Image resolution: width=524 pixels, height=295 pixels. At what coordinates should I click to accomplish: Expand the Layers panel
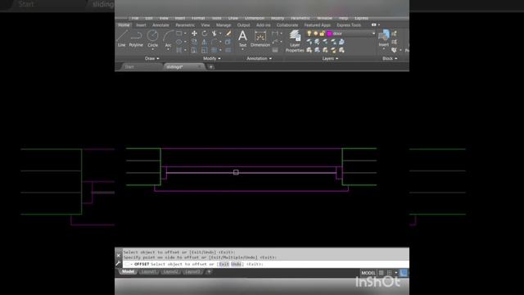click(x=330, y=58)
